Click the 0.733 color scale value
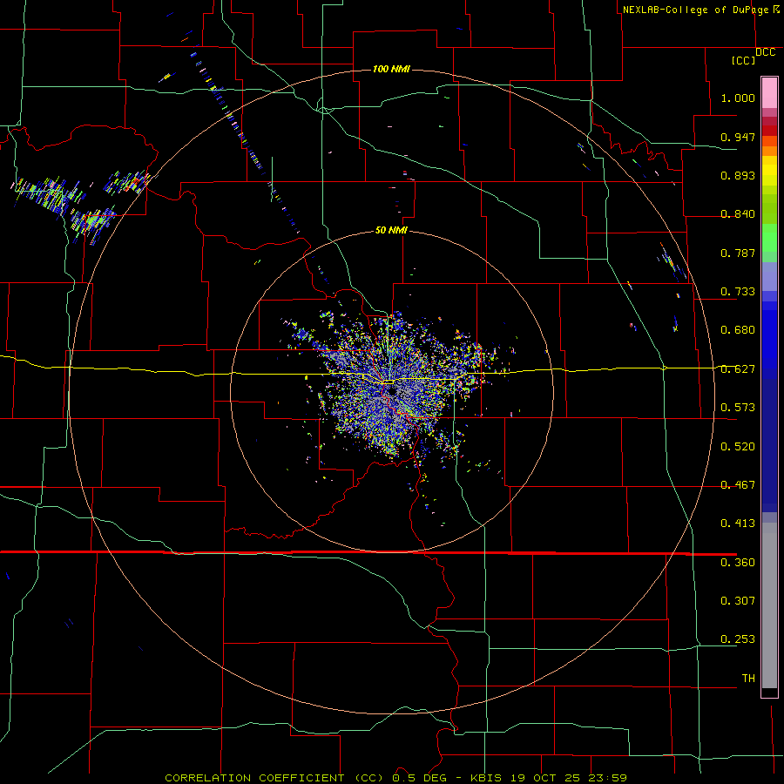784x784 pixels. coord(738,292)
